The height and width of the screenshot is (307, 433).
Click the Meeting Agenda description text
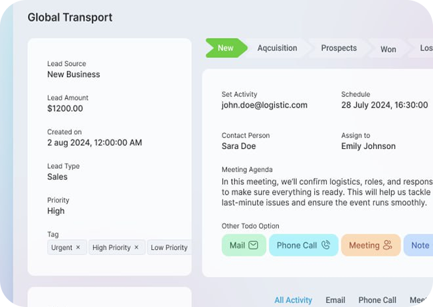[325, 192]
